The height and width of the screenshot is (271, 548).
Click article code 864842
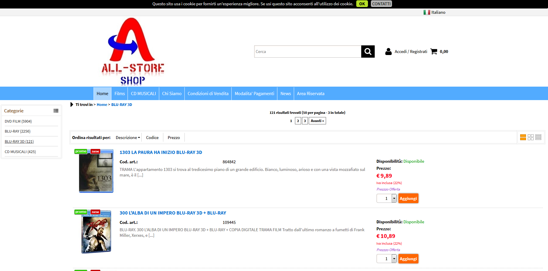click(x=229, y=162)
